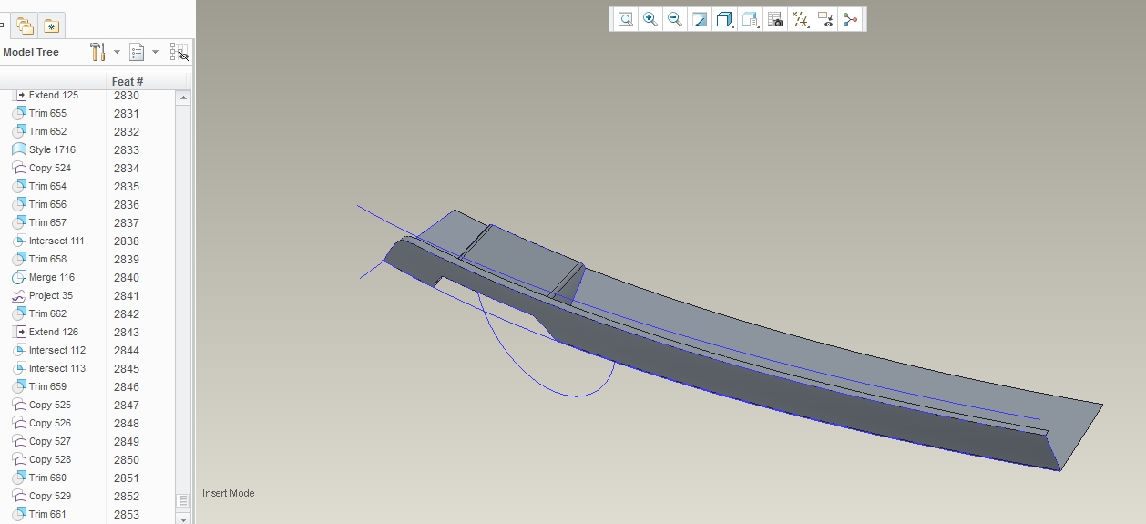The height and width of the screenshot is (524, 1146).
Task: Open the Saved Orientations list
Action: (x=751, y=19)
